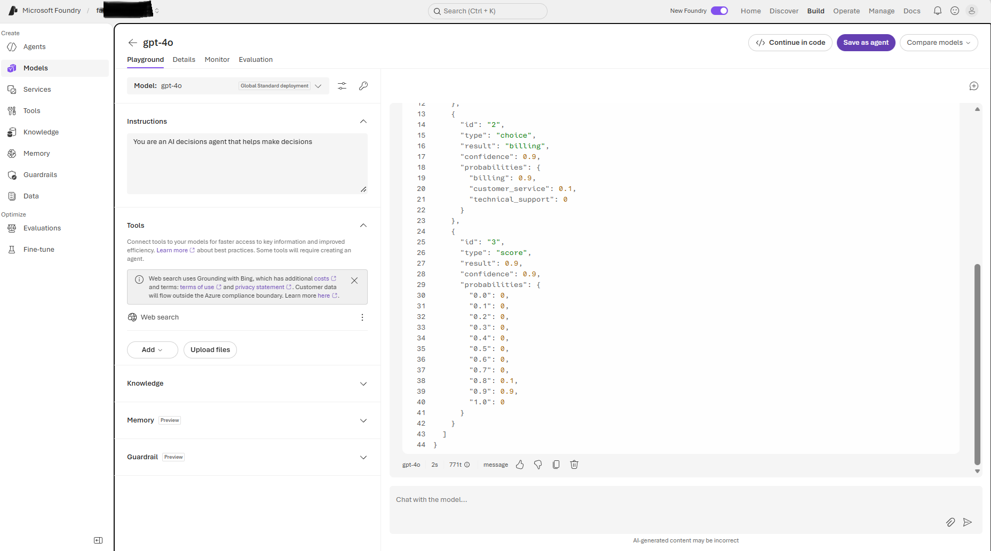
Task: Open Docs in top navigation
Action: click(912, 11)
